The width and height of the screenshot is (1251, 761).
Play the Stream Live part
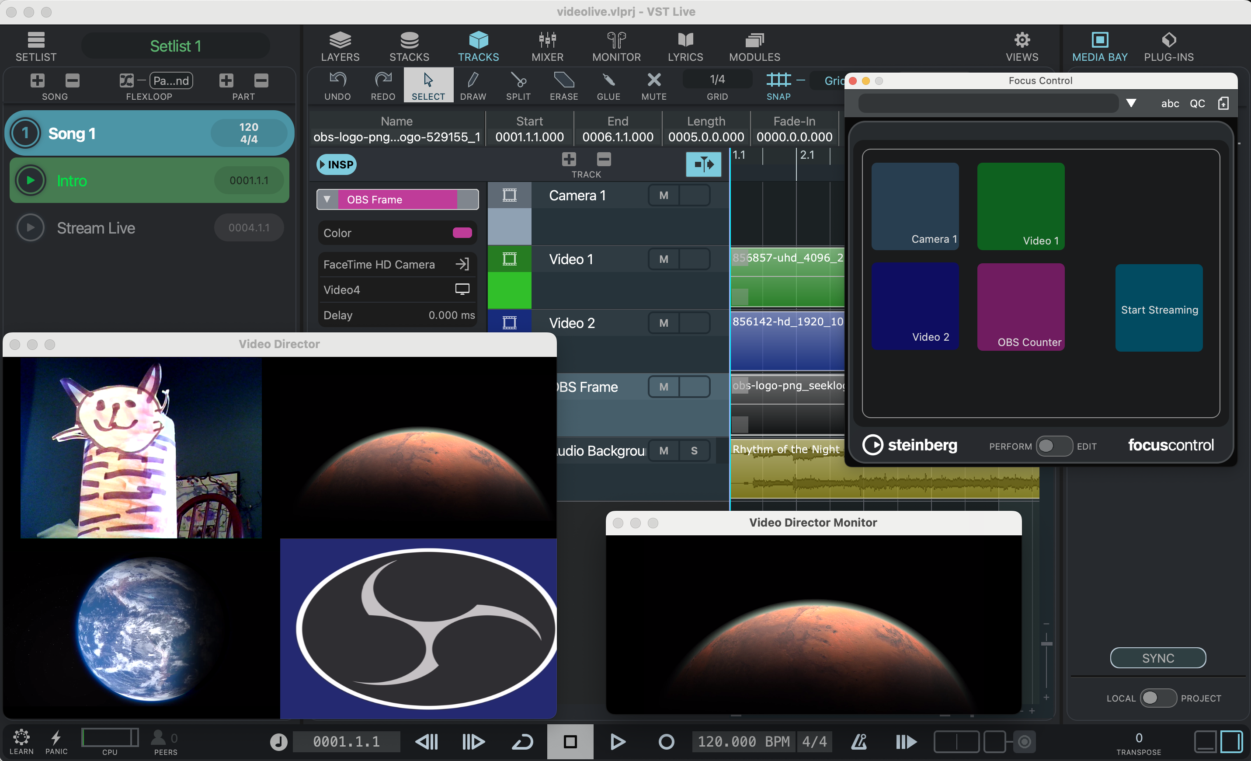[x=31, y=227]
